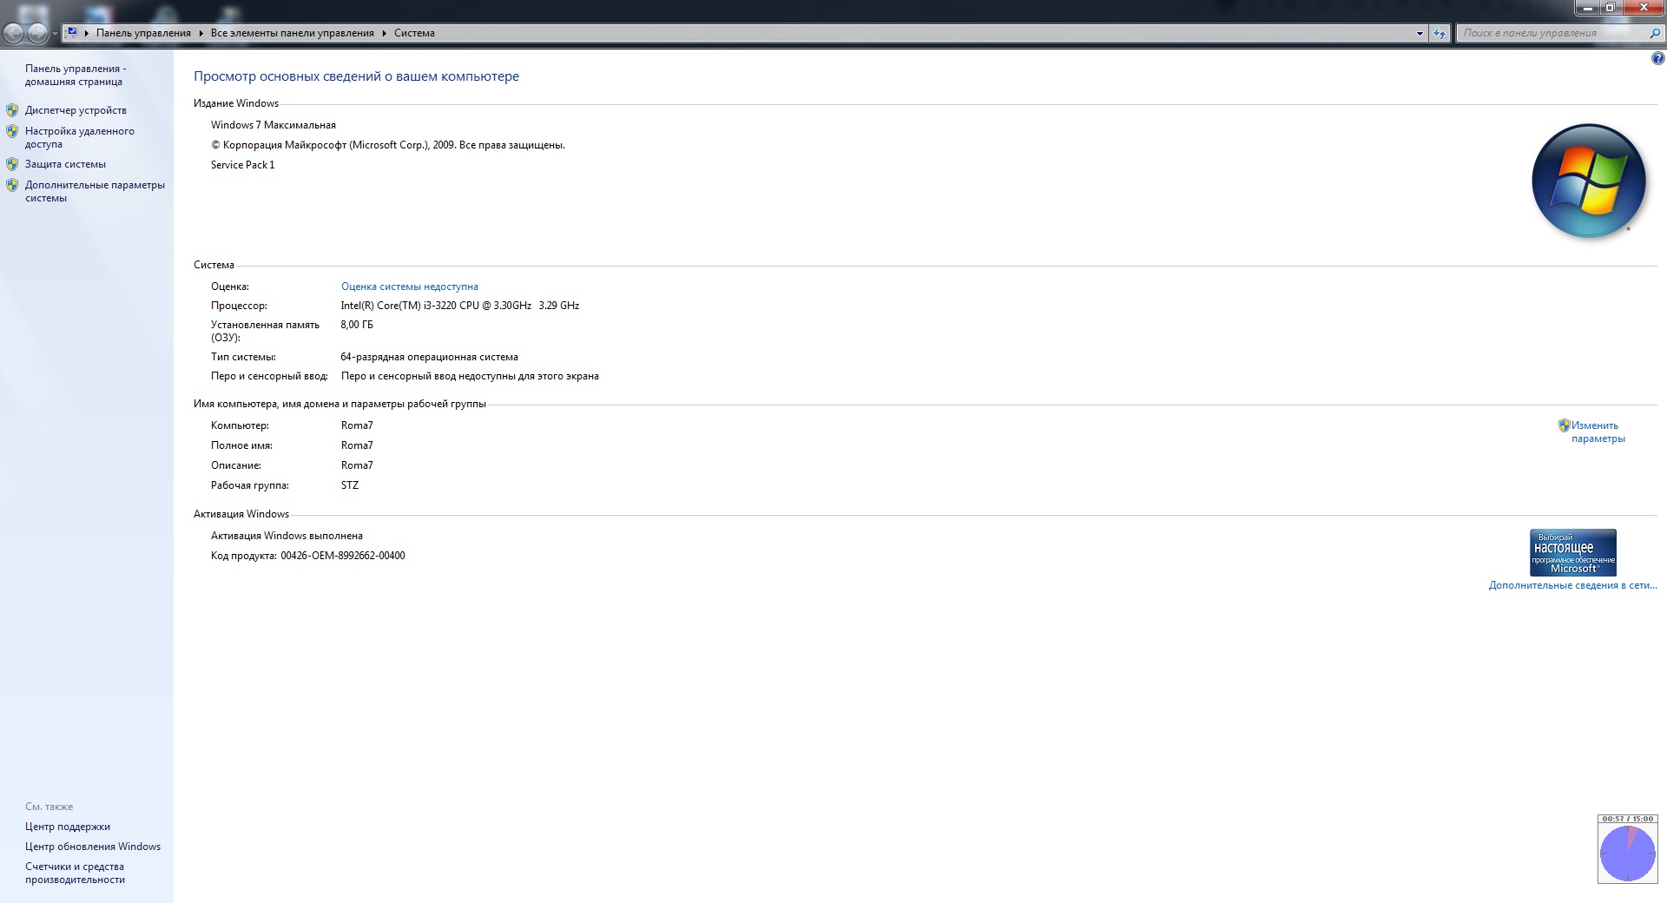Expand the arrow before 'Система' breadcrumb
This screenshot has height=903, width=1667.
(385, 33)
